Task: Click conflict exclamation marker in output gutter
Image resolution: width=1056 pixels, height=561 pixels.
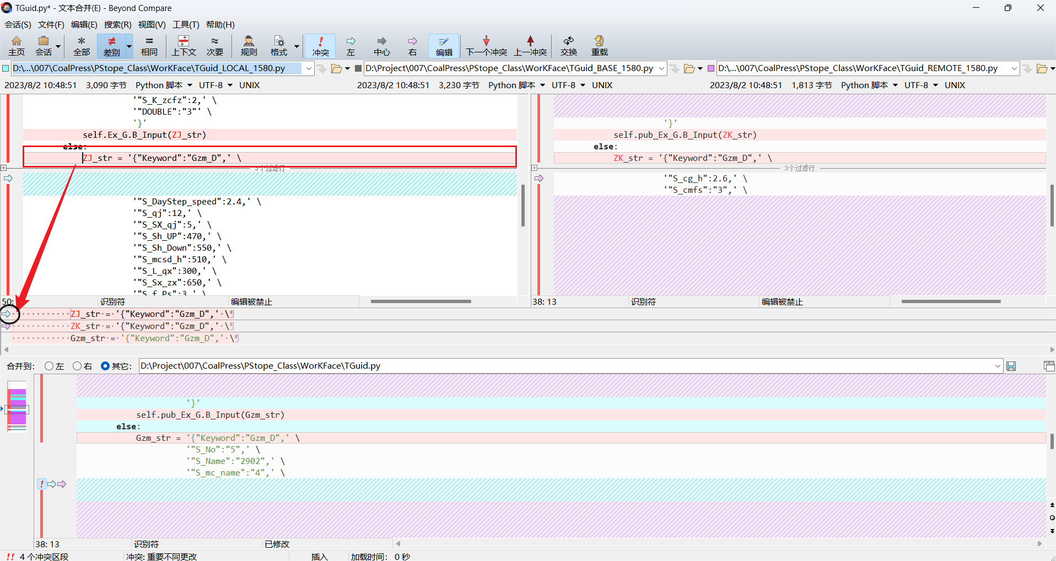Action: (x=42, y=484)
